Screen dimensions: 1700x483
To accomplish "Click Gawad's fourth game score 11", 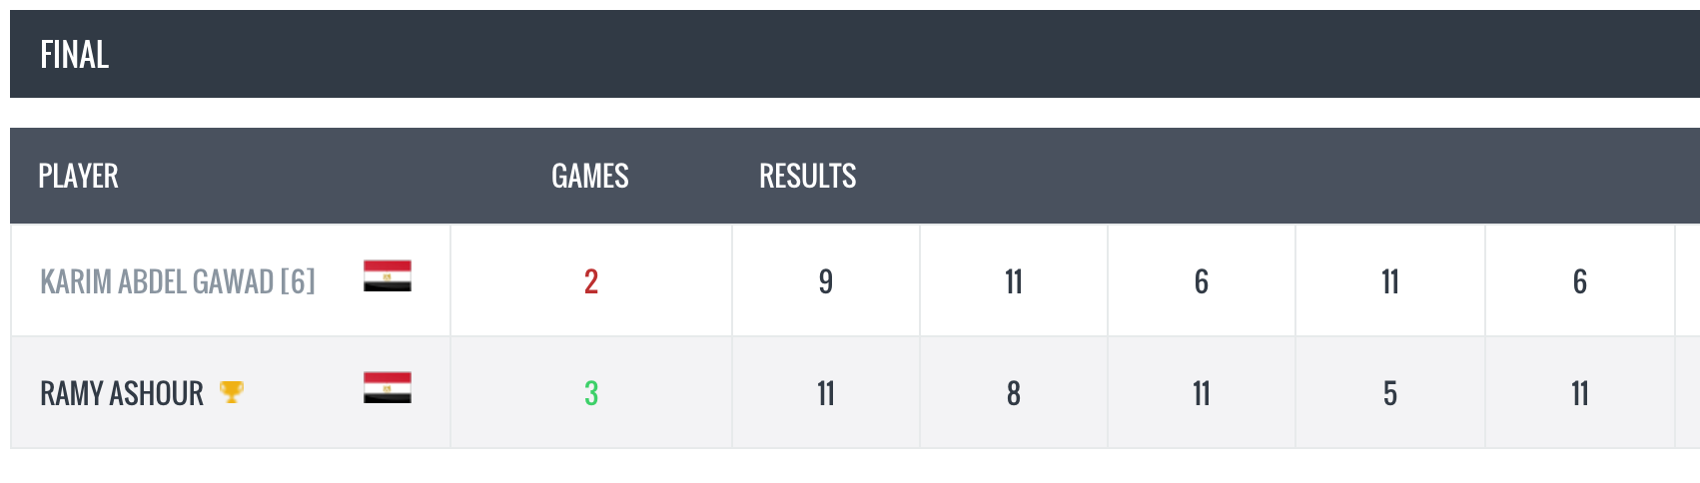I will point(1390,281).
